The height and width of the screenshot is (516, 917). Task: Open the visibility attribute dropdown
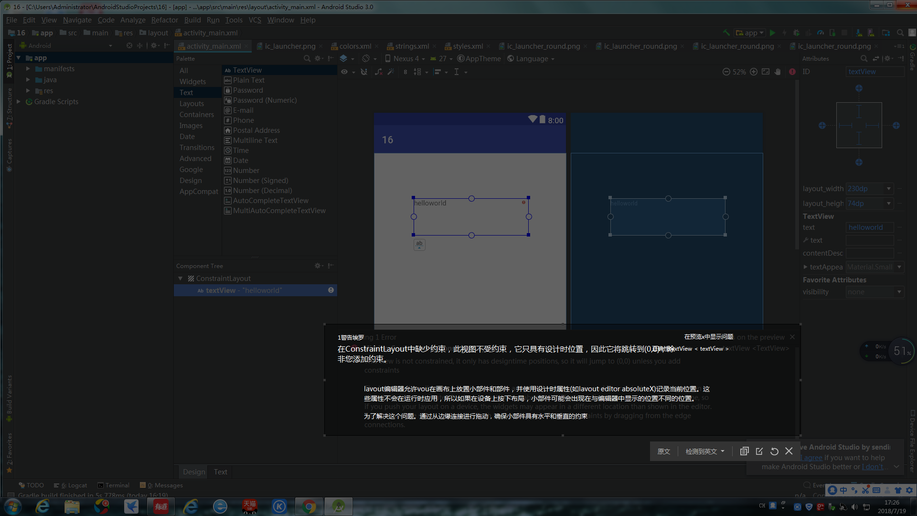[899, 292]
